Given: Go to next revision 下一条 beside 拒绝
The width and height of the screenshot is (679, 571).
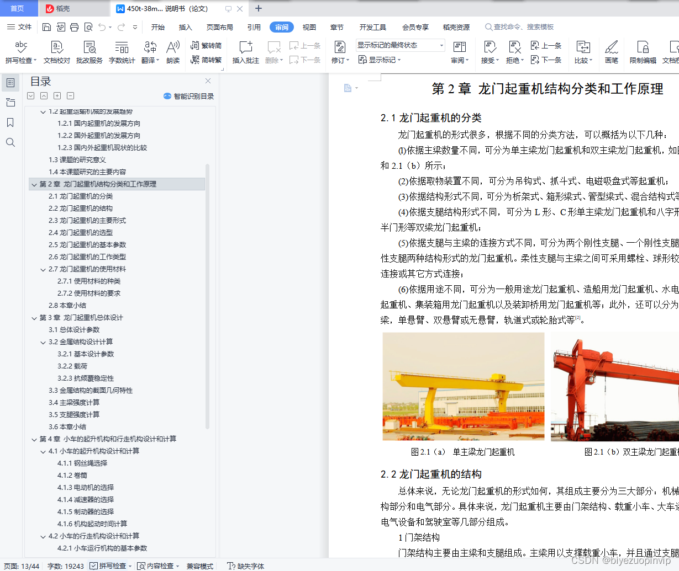Looking at the screenshot, I should 546,60.
